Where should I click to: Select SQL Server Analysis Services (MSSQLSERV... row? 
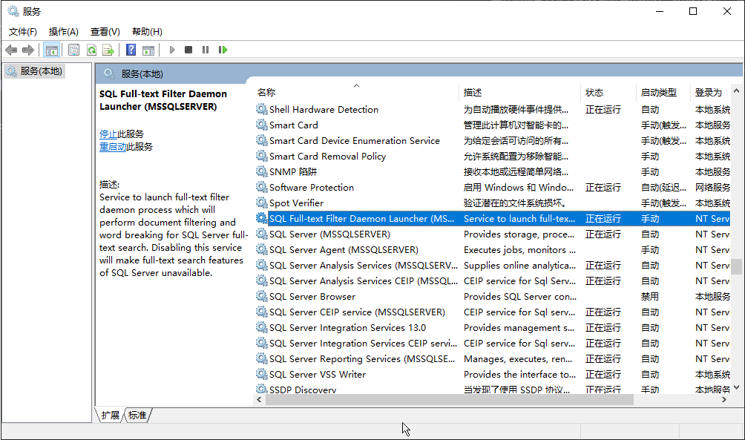493,265
